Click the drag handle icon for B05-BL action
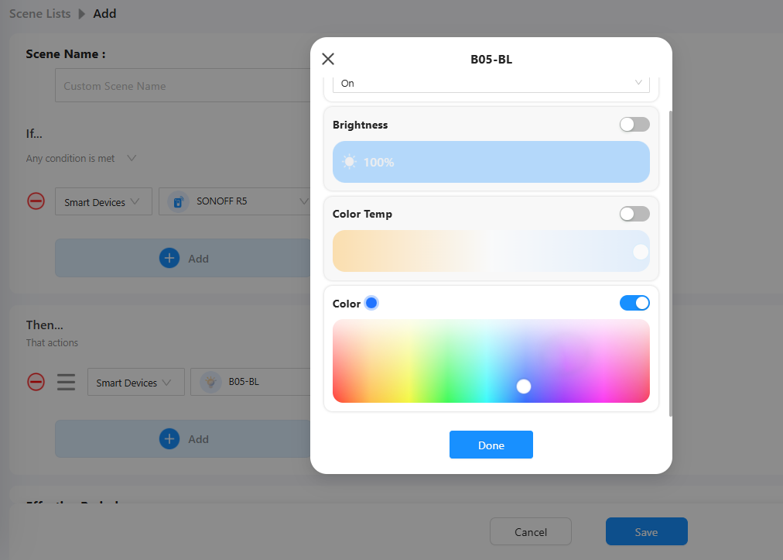This screenshot has height=560, width=783. coord(67,382)
